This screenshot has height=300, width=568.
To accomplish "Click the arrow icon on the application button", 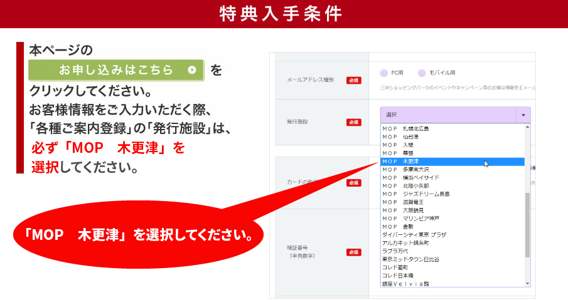I will pyautogui.click(x=192, y=70).
